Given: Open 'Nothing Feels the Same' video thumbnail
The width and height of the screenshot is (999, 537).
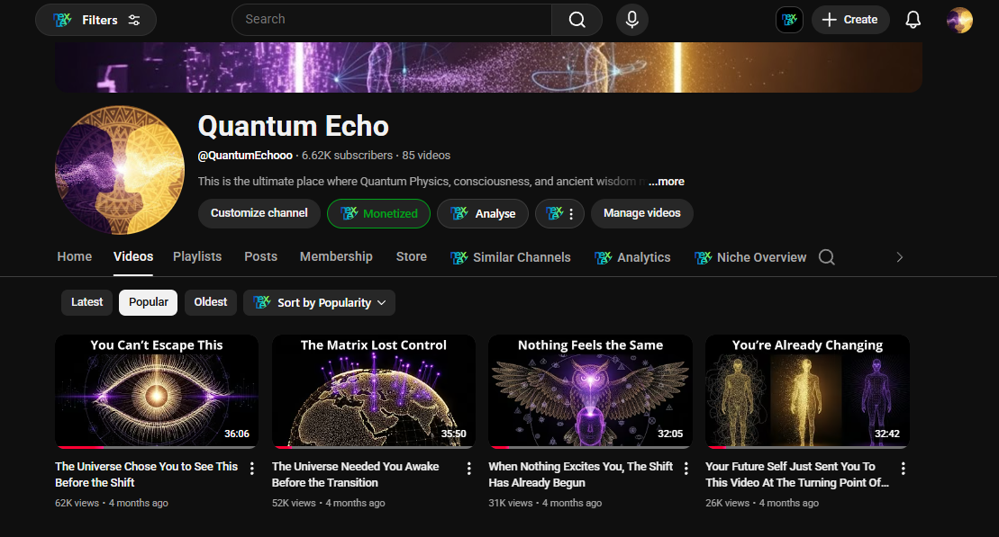Looking at the screenshot, I should tap(591, 392).
